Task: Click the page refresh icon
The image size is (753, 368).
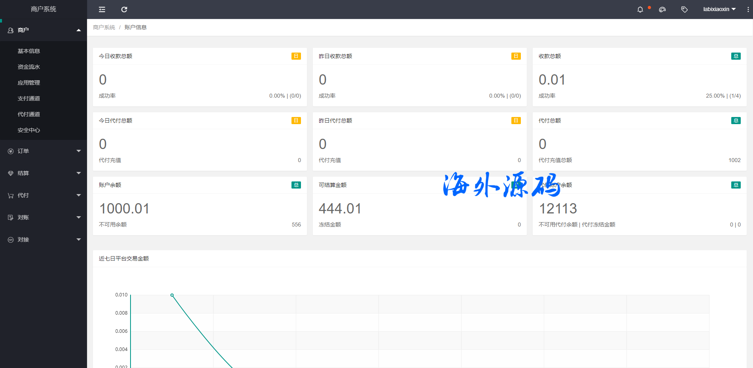Action: pyautogui.click(x=124, y=9)
